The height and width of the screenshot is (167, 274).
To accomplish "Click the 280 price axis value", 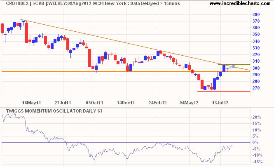I will point(256,81).
